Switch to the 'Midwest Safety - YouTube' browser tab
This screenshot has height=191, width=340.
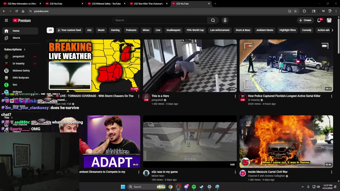coord(106,4)
